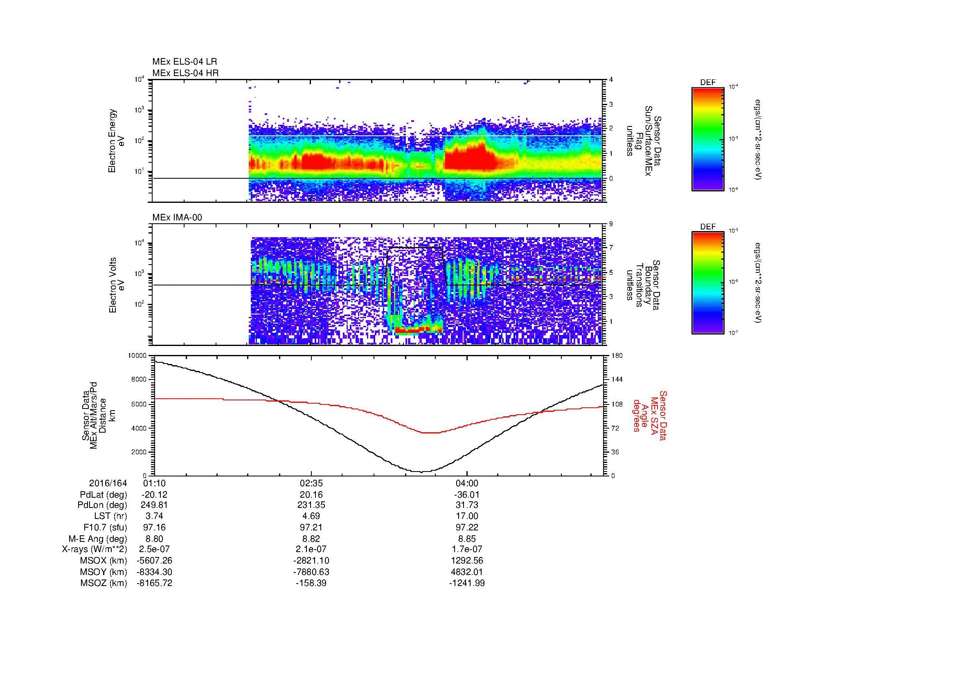
Task: Click the MSOZ value '-158.39'
Action: pyautogui.click(x=311, y=583)
